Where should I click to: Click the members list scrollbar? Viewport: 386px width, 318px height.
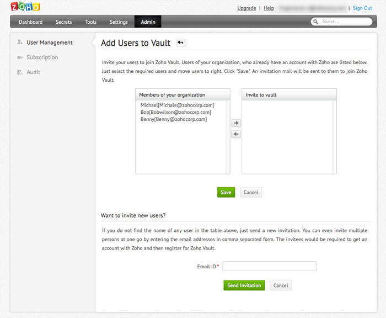228,137
